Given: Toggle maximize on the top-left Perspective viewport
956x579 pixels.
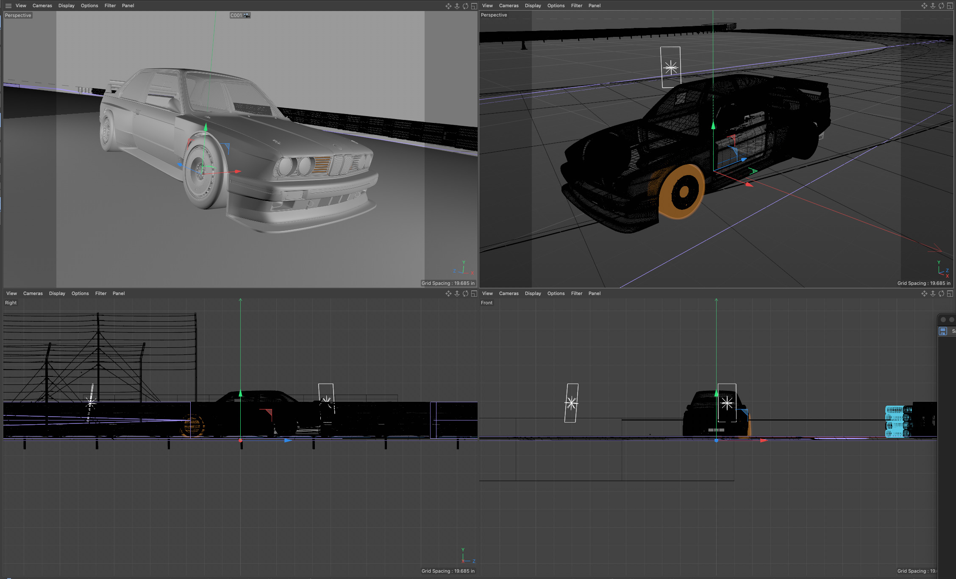Looking at the screenshot, I should click(474, 6).
